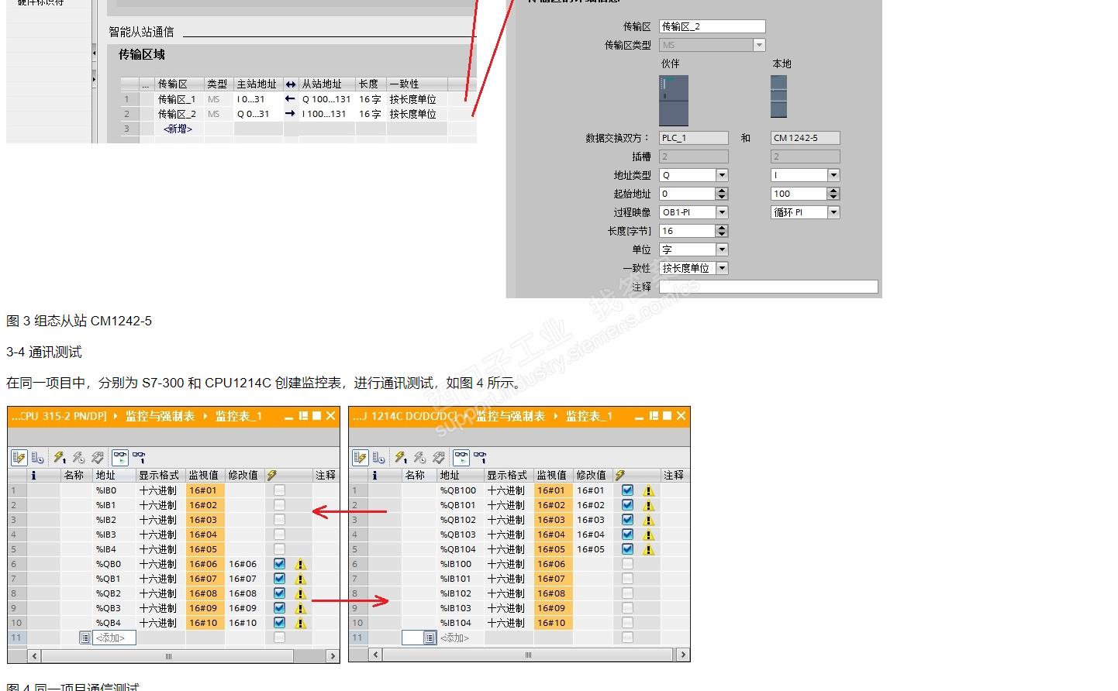Select the 传输区_2 row
Image resolution: width=1118 pixels, height=691 pixels.
tap(298, 114)
